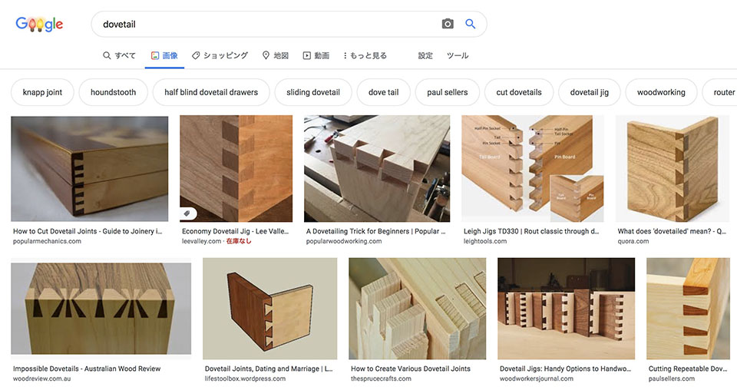
Task: Click the shopping tag badge on Lee Valley image
Action: 187,213
